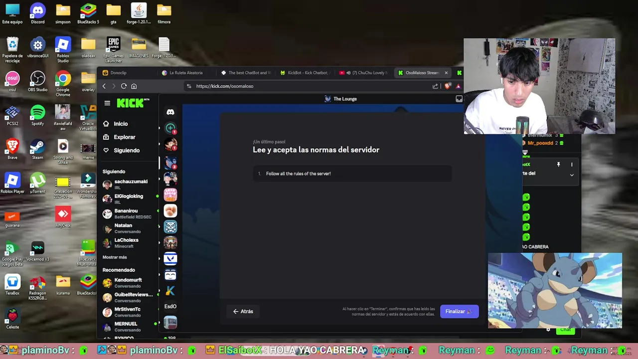Open the EsdO server icon
Image resolution: width=638 pixels, height=359 pixels.
point(170,307)
